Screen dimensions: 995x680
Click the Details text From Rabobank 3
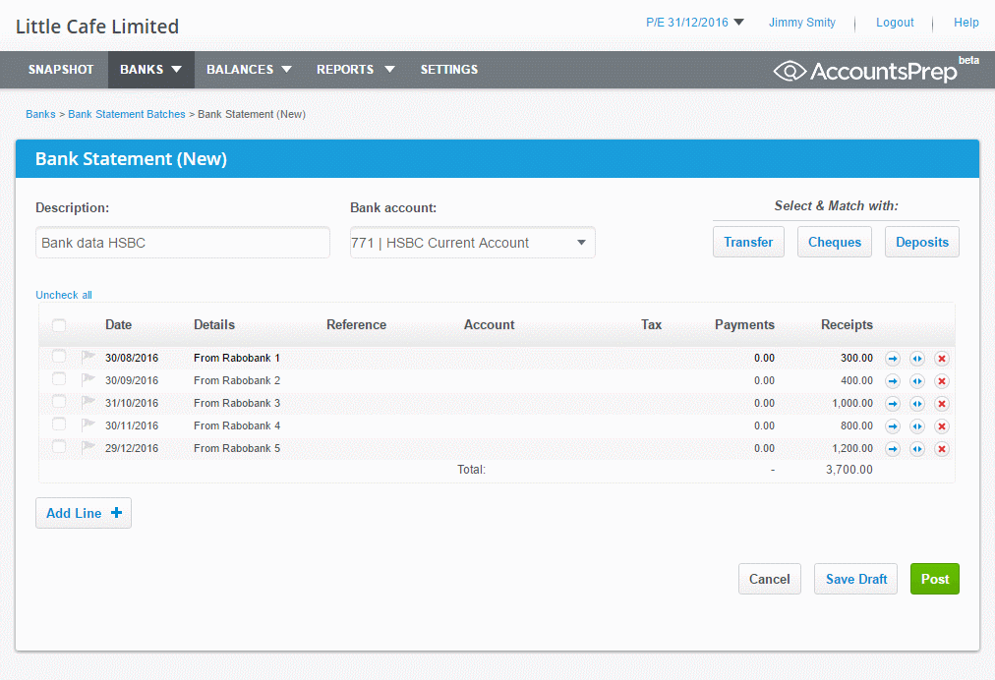point(237,403)
